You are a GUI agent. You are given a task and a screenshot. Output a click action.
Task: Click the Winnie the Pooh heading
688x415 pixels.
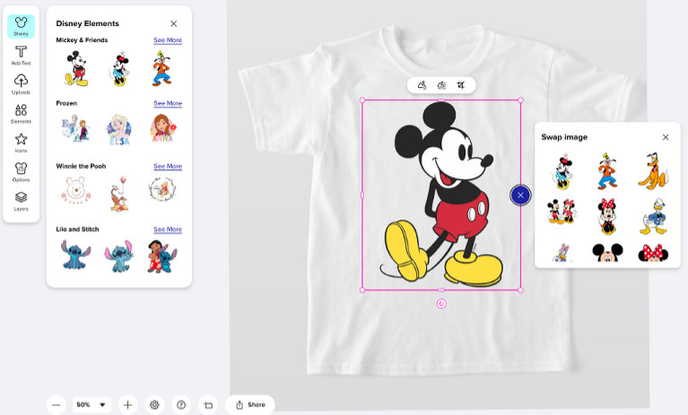pos(81,166)
